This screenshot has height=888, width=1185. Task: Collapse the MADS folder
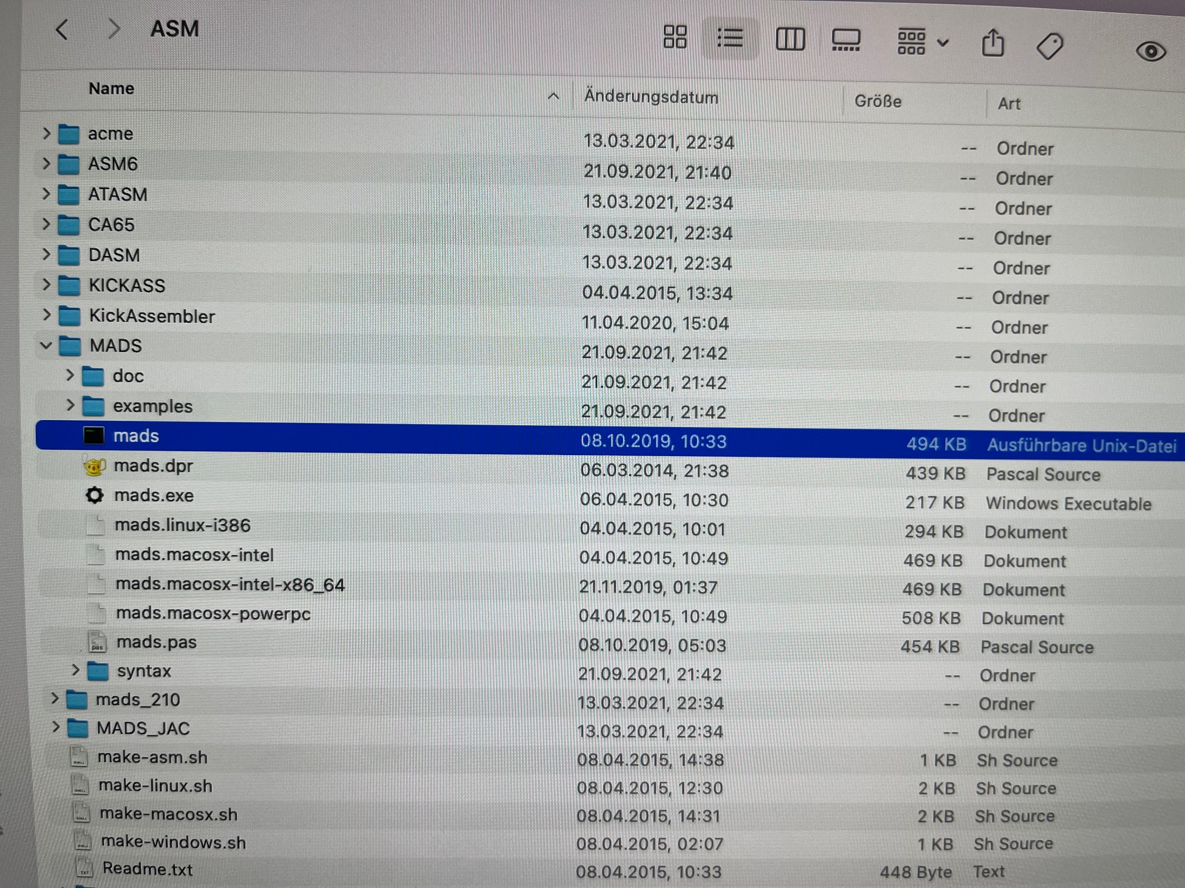click(x=46, y=345)
